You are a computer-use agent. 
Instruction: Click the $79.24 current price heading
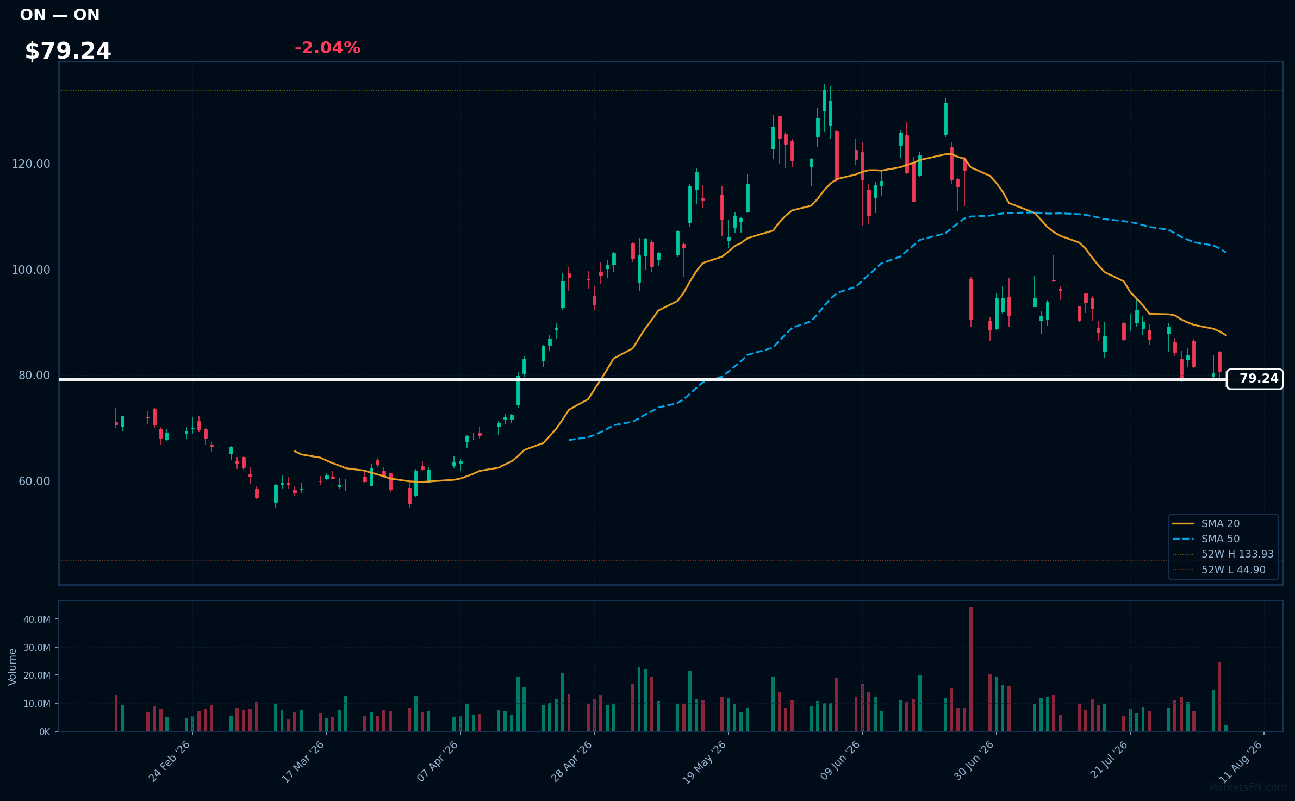(x=68, y=51)
